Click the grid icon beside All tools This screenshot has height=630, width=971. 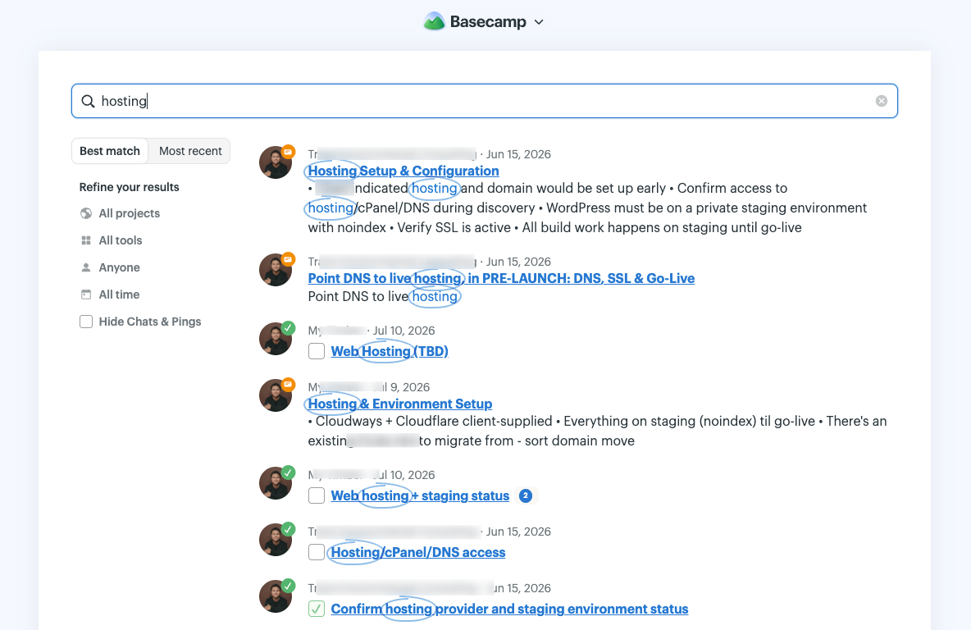pyautogui.click(x=86, y=240)
